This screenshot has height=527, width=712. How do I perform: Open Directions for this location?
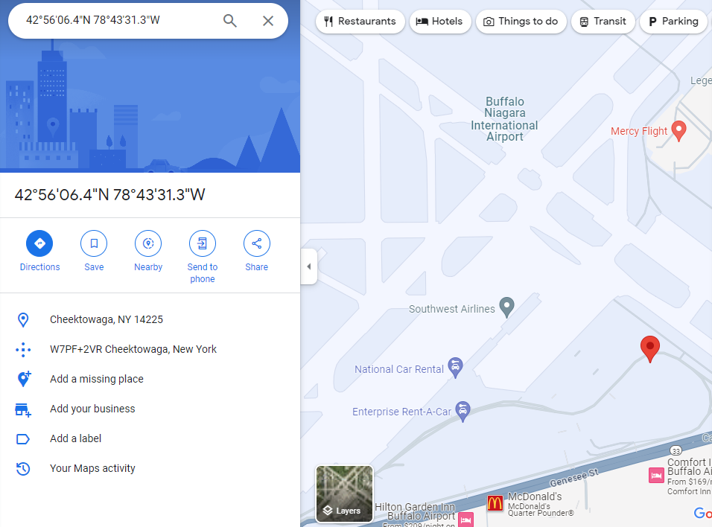pyautogui.click(x=39, y=251)
